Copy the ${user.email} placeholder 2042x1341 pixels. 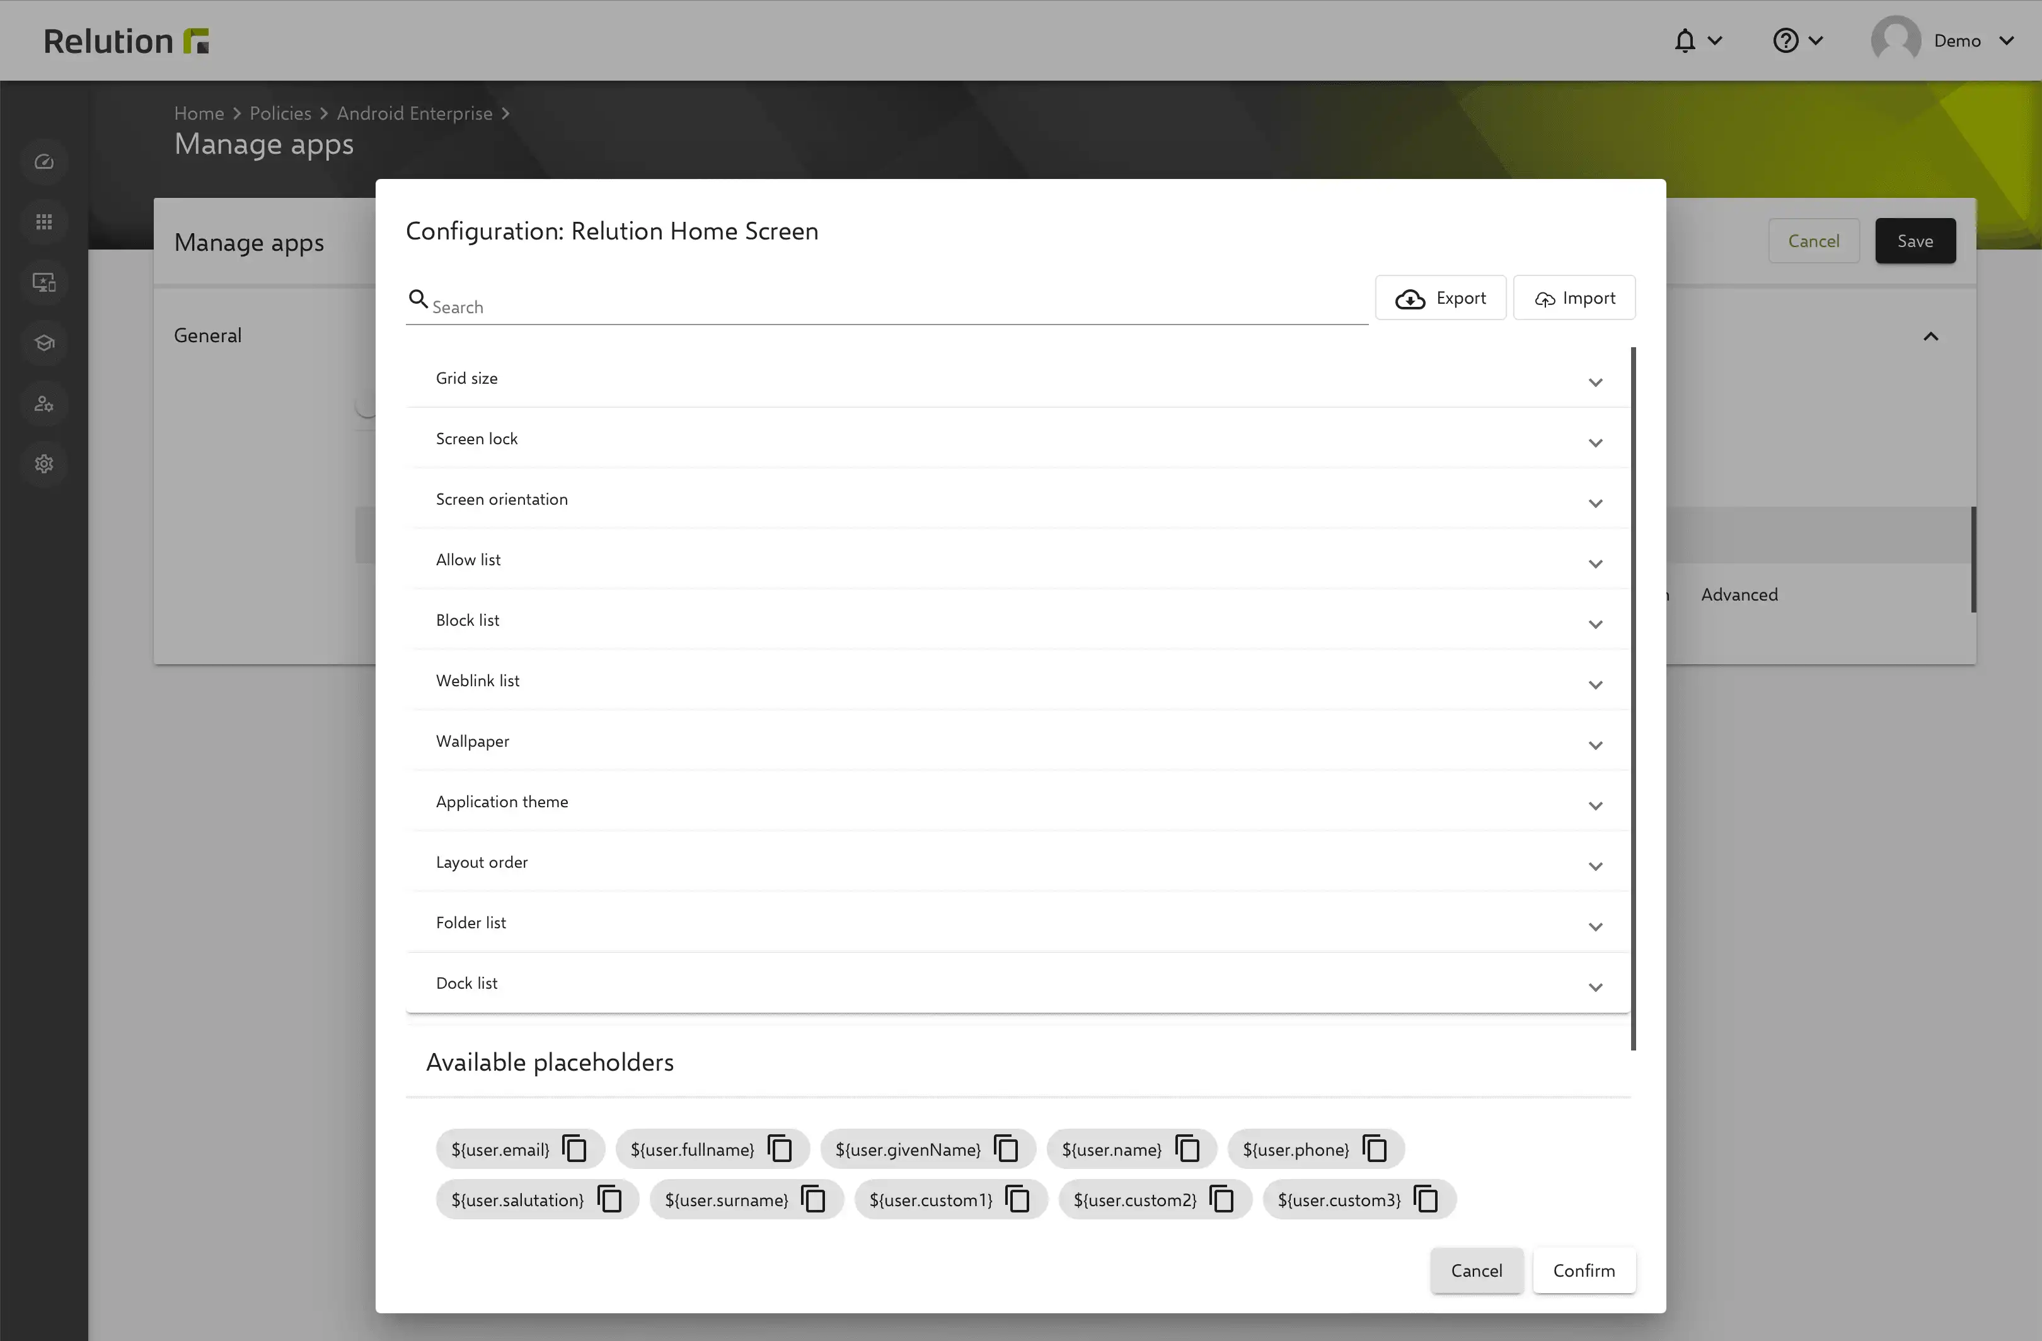574,1148
